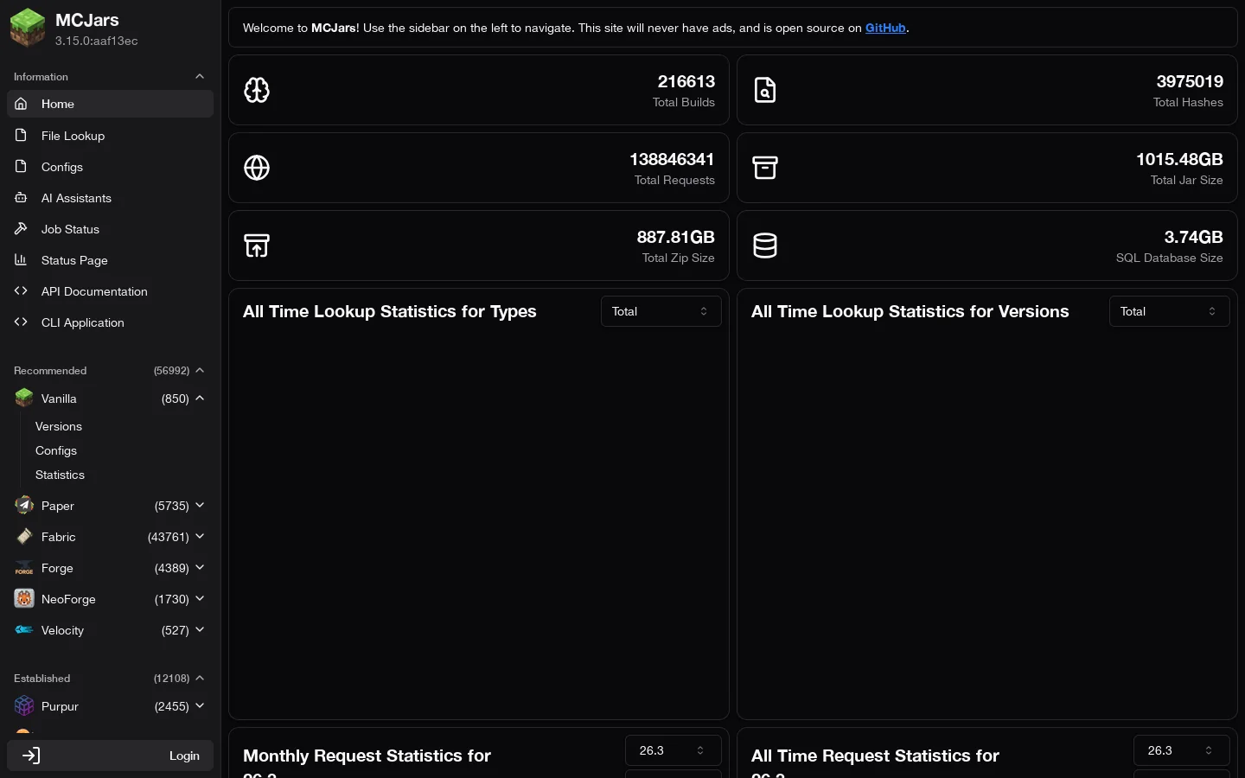Open the Status Page entry
1245x778 pixels.
[x=110, y=260]
